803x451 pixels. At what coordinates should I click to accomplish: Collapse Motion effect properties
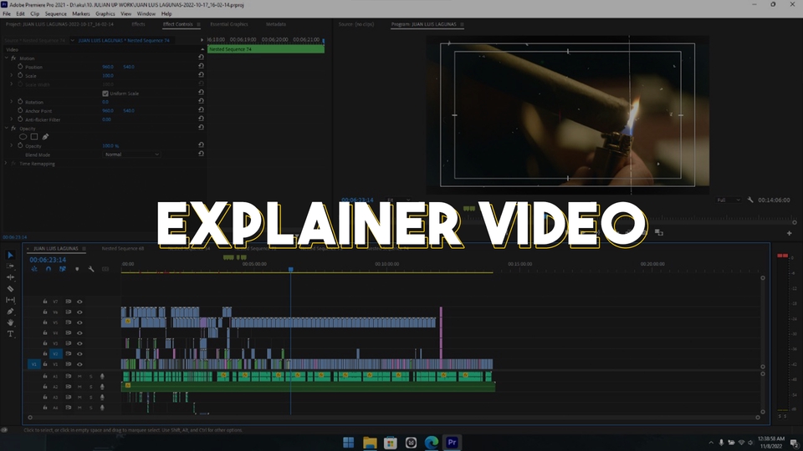point(7,58)
